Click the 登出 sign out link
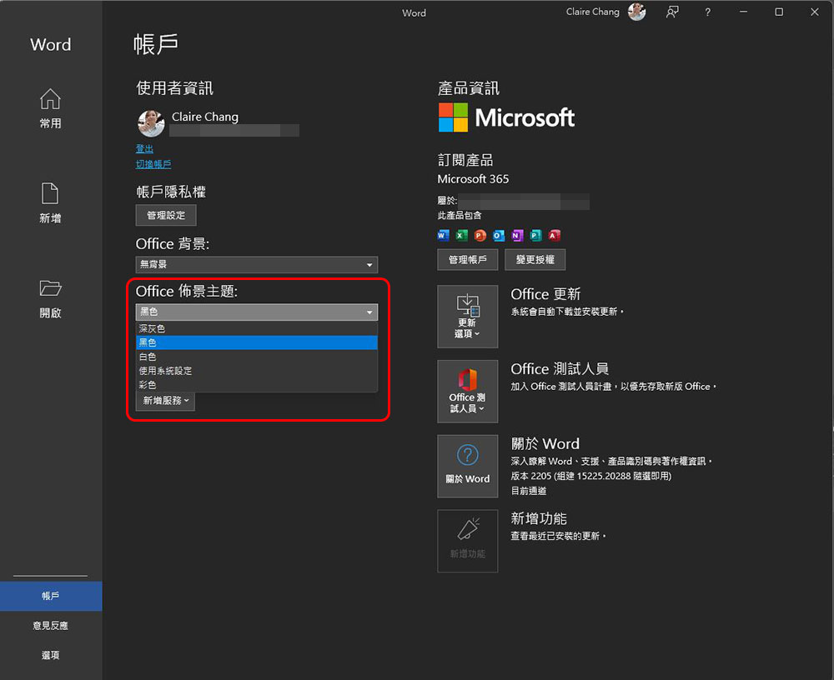Viewport: 834px width, 680px height. pyautogui.click(x=144, y=149)
